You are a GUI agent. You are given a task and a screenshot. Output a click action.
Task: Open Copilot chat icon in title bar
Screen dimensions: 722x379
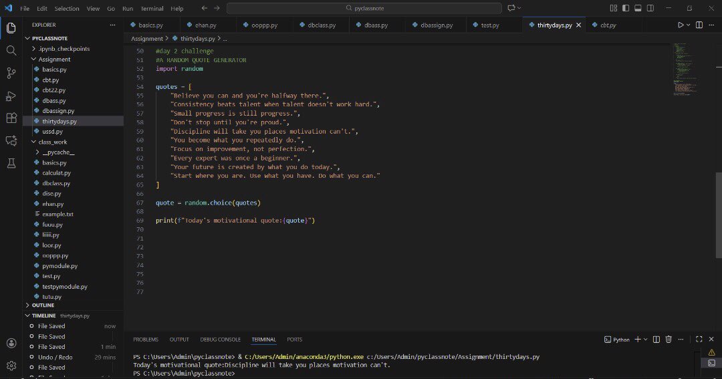511,8
